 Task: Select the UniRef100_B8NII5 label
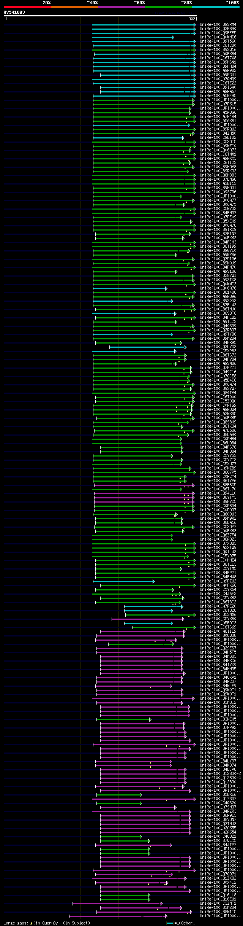tap(218, 912)
